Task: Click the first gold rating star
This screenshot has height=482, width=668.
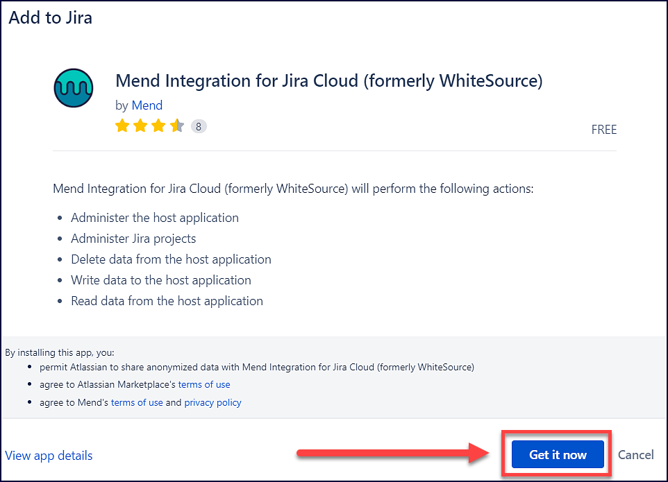Action: [x=122, y=126]
